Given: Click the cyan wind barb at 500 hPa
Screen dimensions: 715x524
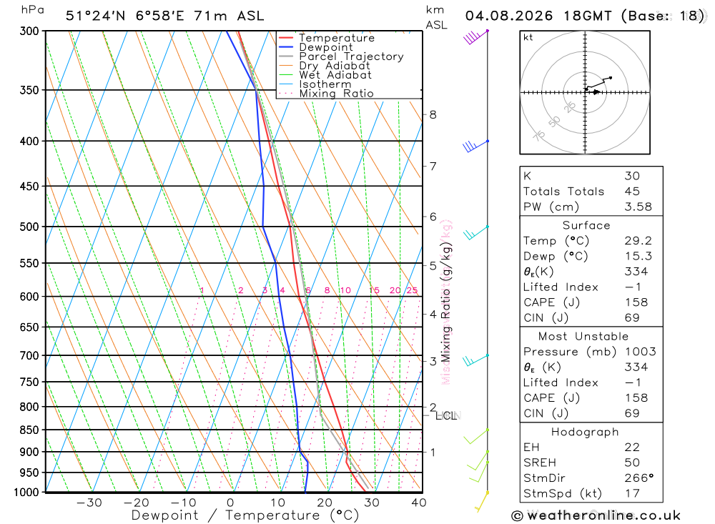Looking at the screenshot, I should (475, 232).
